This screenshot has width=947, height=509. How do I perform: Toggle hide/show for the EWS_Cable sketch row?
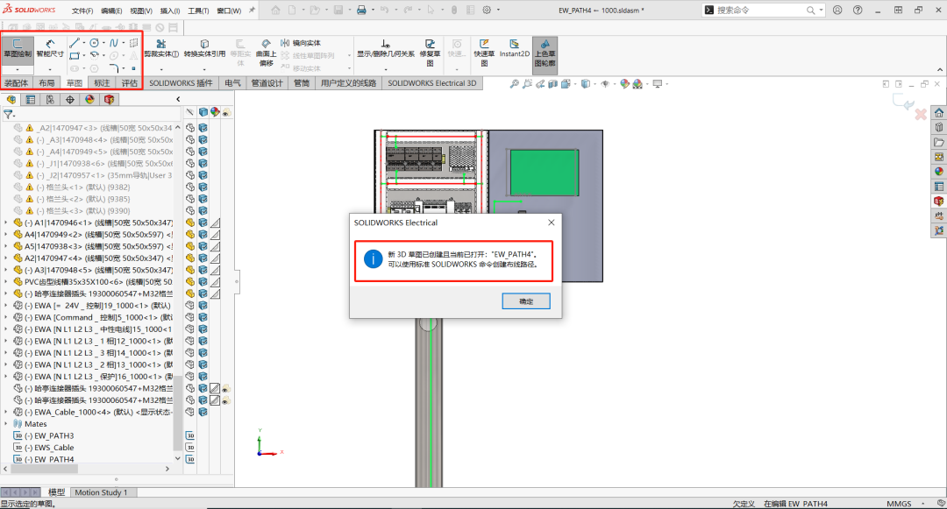coord(189,448)
